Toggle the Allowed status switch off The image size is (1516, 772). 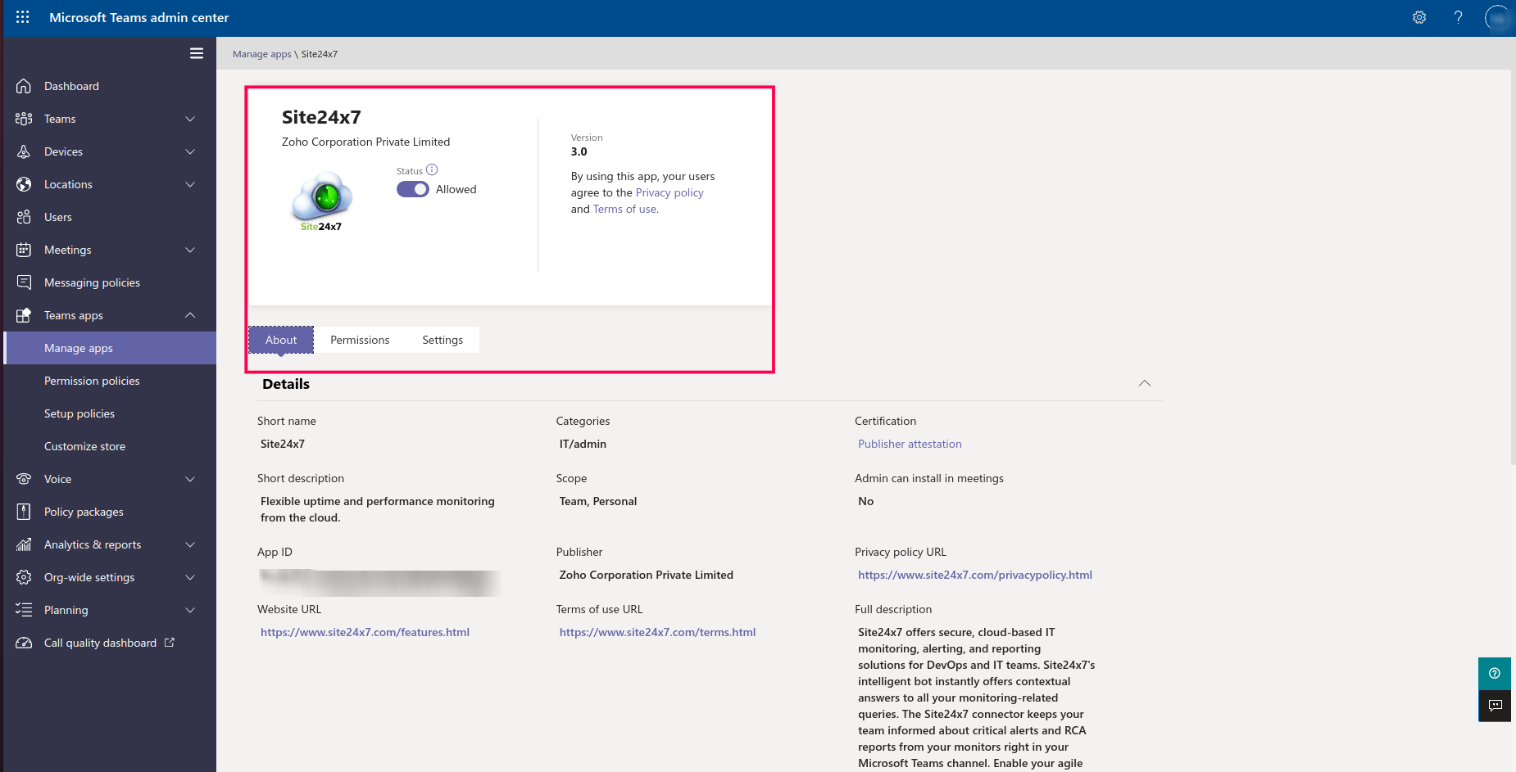[x=413, y=189]
